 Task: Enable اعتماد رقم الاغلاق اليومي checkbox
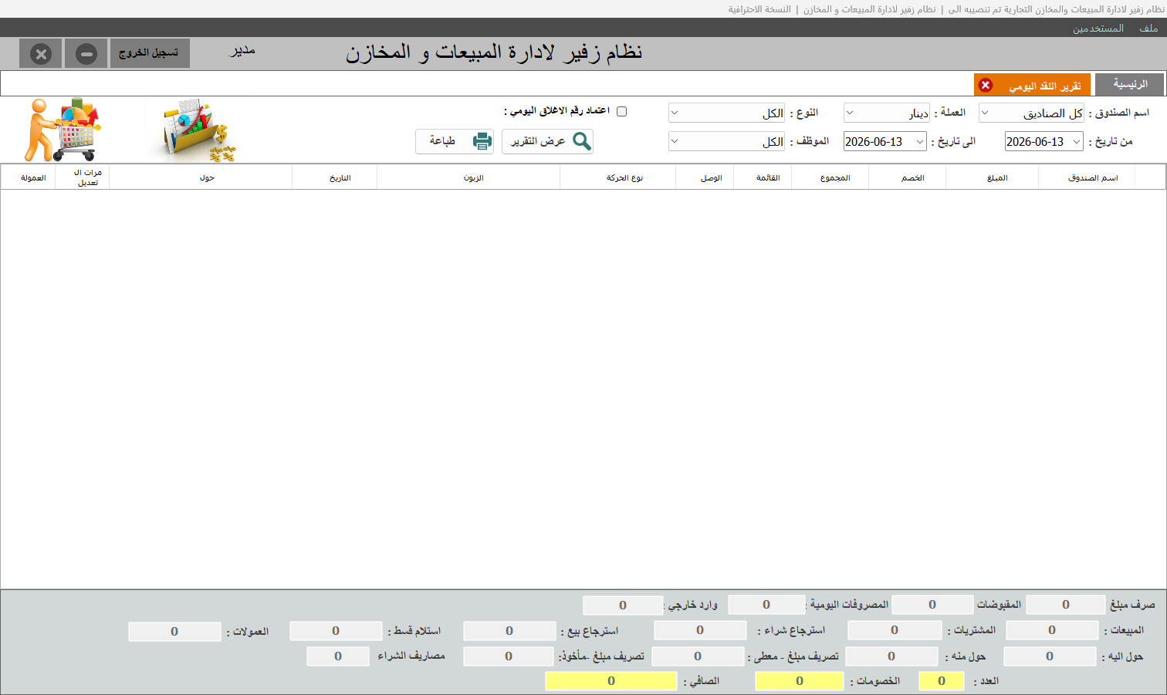pyautogui.click(x=621, y=111)
